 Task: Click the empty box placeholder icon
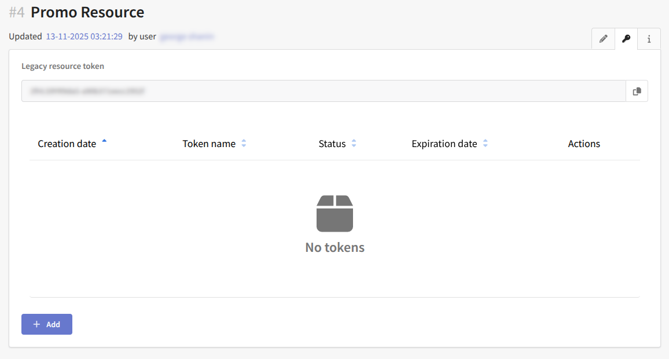click(x=334, y=214)
